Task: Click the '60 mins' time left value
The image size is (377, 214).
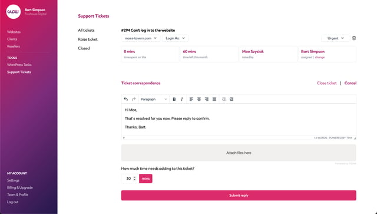Action: pos(190,51)
